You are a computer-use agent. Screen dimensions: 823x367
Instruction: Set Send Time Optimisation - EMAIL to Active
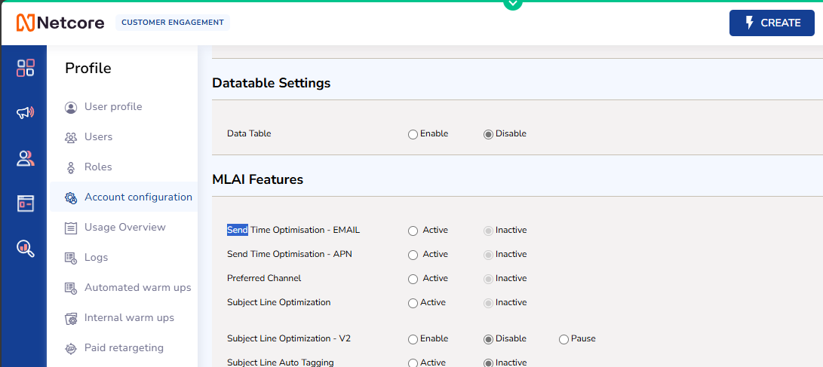413,231
